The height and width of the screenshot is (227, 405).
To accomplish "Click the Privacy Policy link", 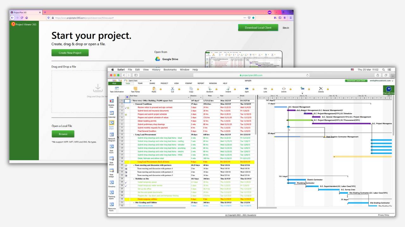I will [383, 215].
